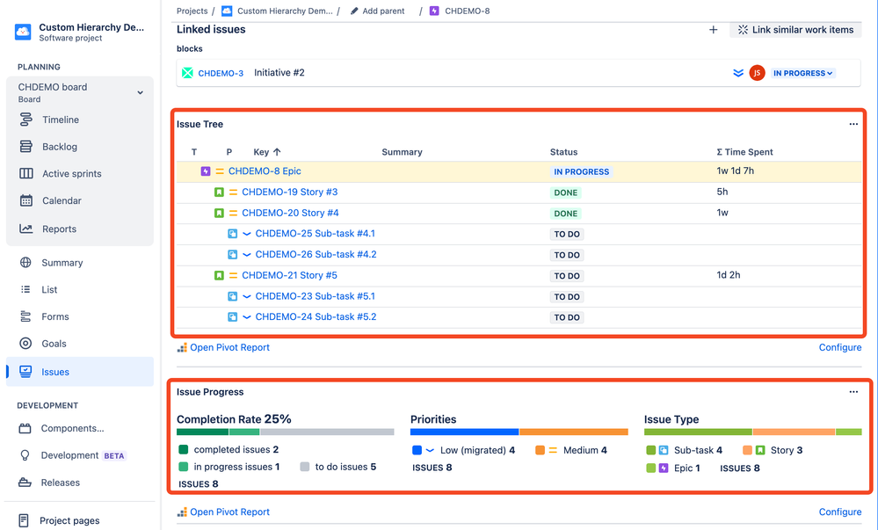Click Link similar work items button
Viewport: 878px width, 530px height.
click(x=795, y=30)
